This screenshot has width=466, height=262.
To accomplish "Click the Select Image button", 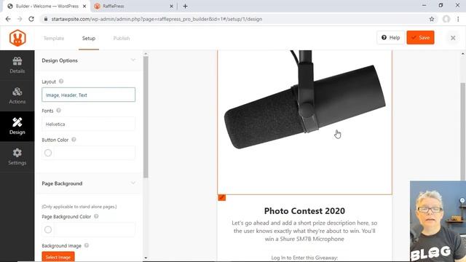I will click(x=58, y=257).
